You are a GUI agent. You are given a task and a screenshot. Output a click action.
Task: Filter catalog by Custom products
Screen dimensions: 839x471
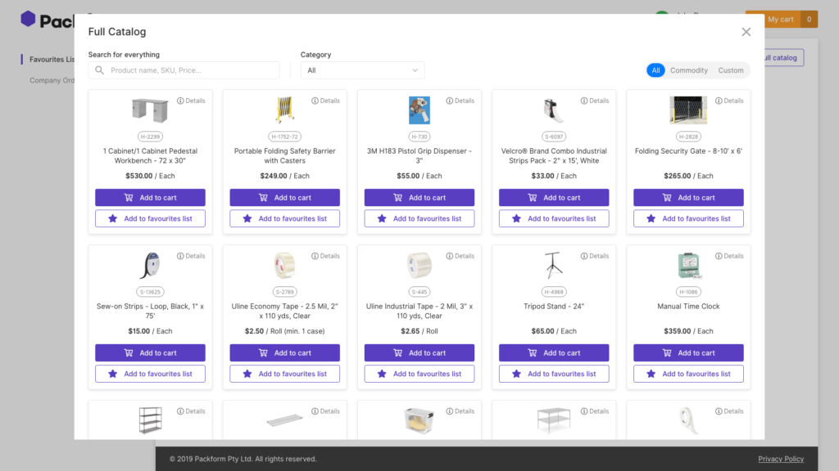(x=730, y=70)
